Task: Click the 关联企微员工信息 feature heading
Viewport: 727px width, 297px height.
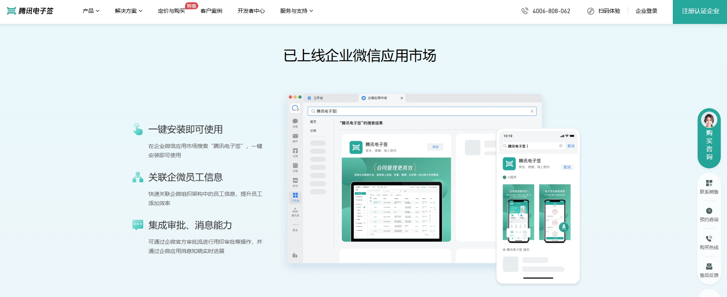Action: click(185, 177)
